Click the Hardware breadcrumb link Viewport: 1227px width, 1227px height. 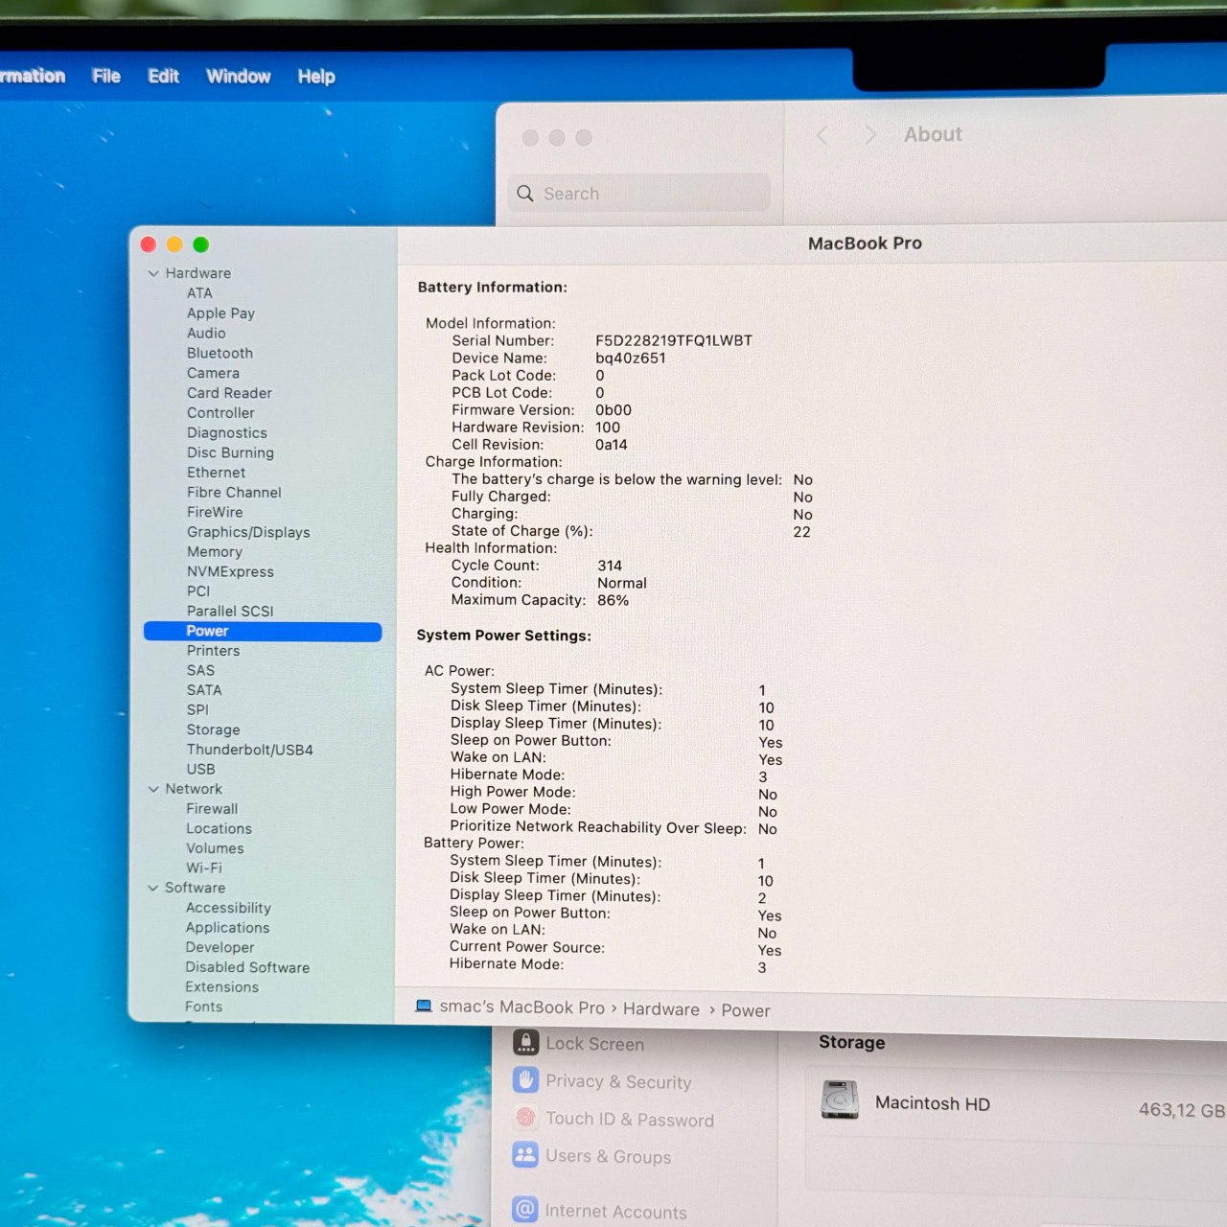coord(660,1009)
